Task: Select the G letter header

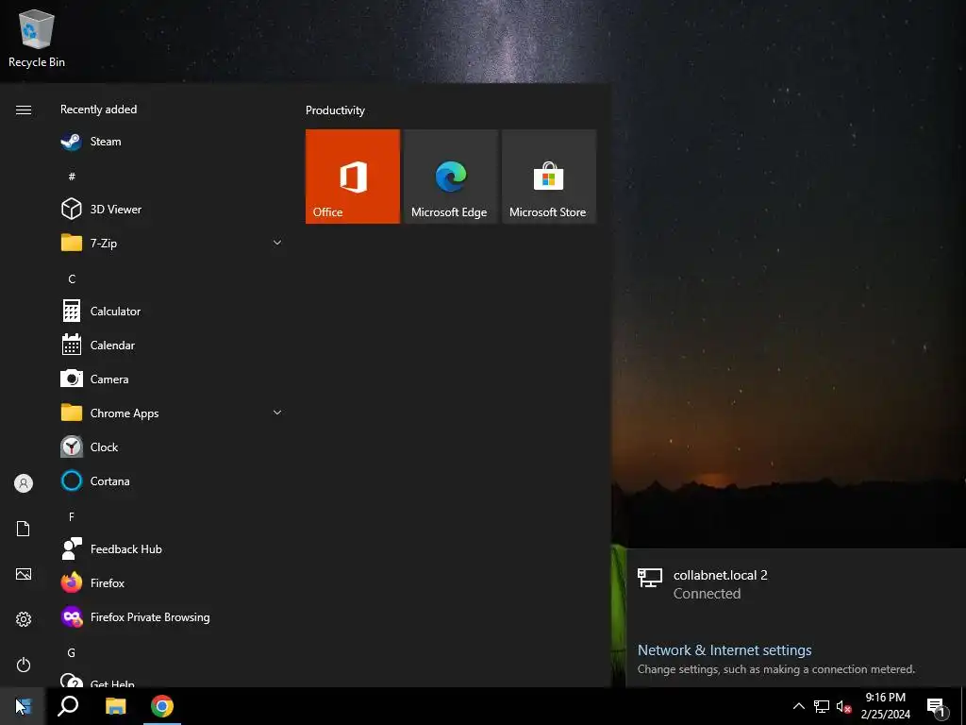Action: coord(72,652)
